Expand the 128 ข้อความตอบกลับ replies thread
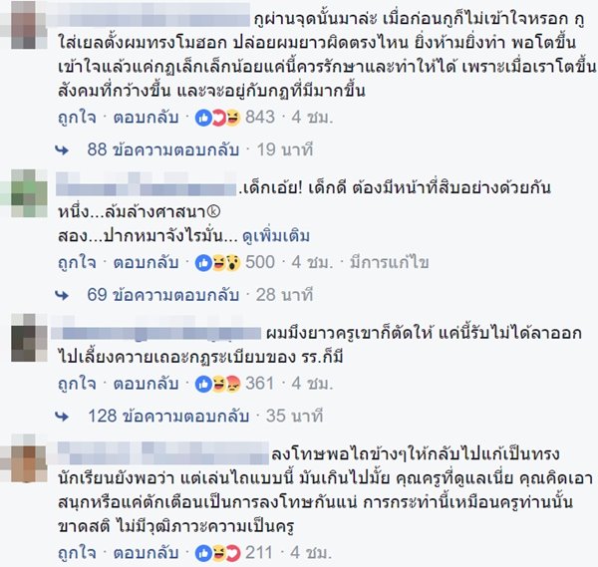Image resolution: width=598 pixels, height=567 pixels. click(x=168, y=416)
